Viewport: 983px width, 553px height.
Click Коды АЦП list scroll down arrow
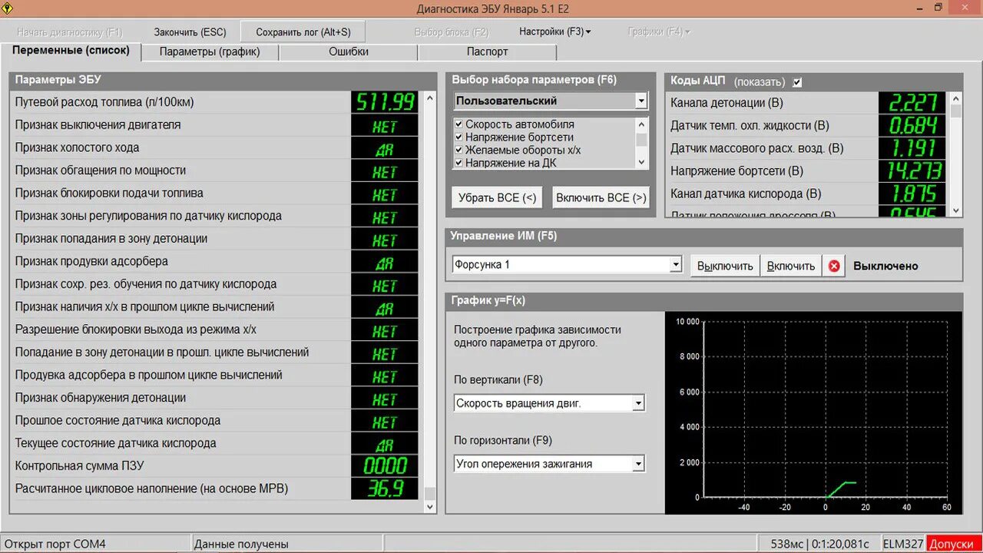[x=956, y=210]
